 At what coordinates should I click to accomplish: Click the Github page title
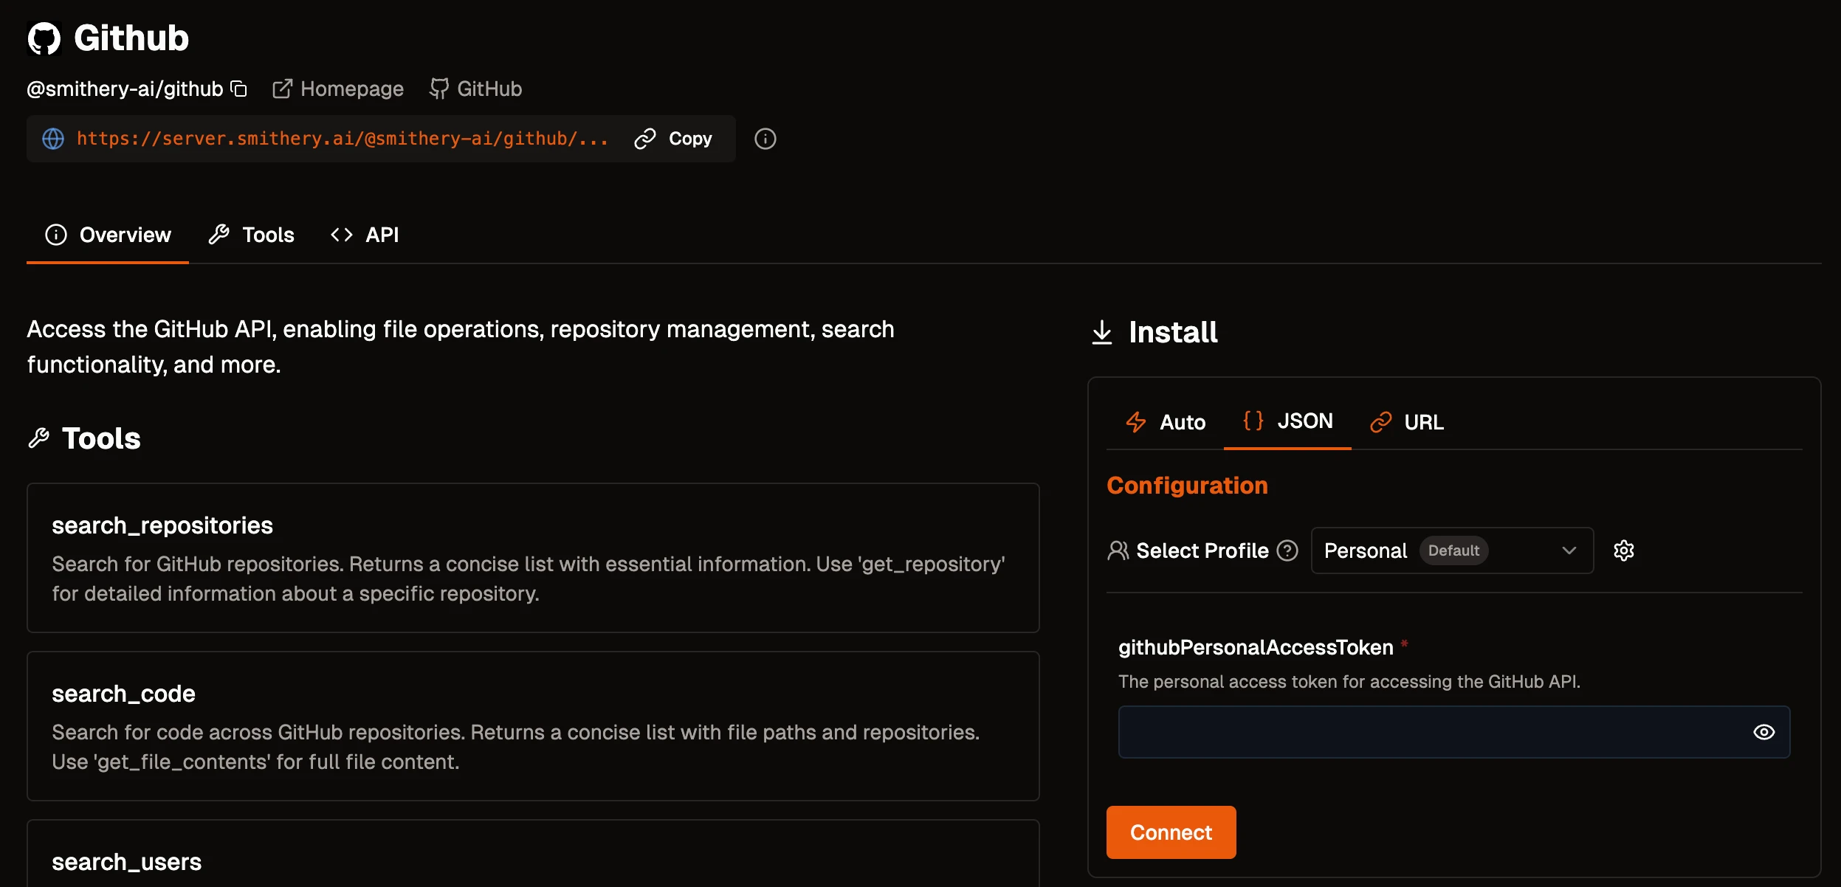(131, 38)
